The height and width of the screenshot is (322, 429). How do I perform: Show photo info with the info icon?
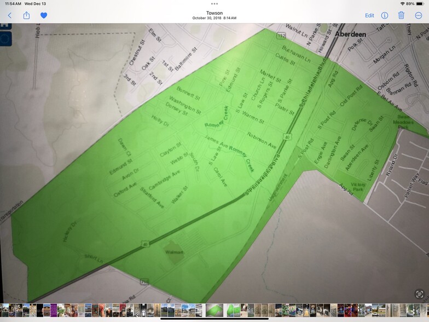click(385, 15)
